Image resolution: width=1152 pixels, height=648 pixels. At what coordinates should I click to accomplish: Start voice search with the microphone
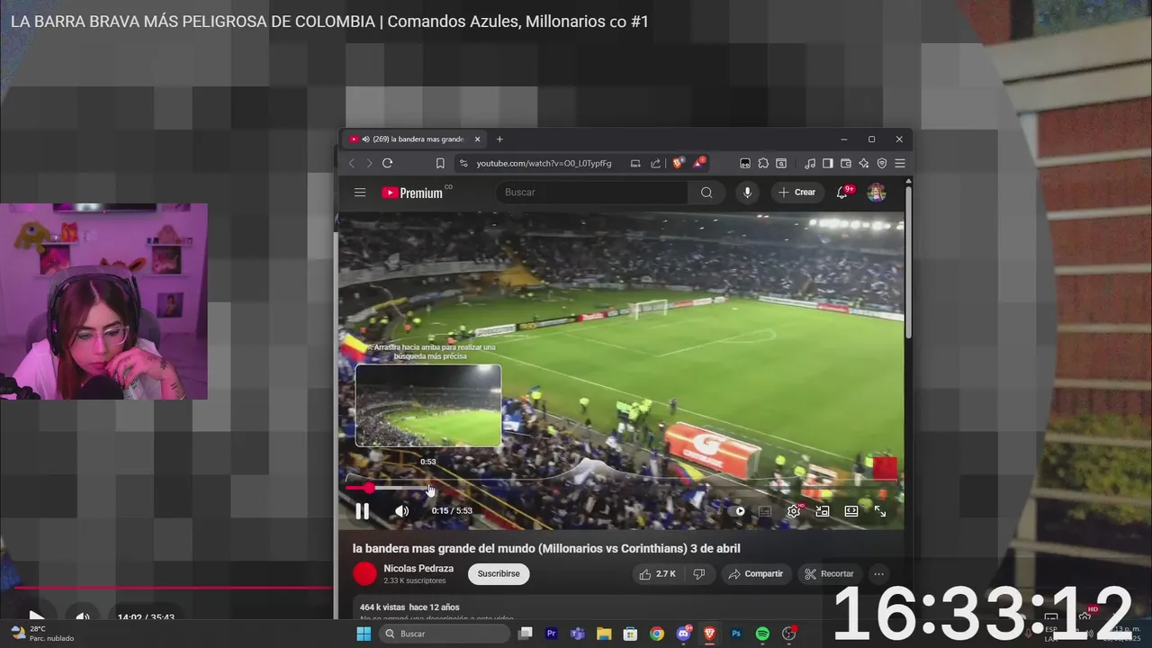tap(747, 192)
